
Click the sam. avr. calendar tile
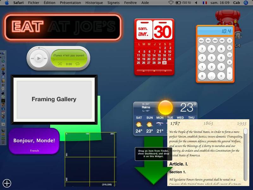tap(145, 30)
